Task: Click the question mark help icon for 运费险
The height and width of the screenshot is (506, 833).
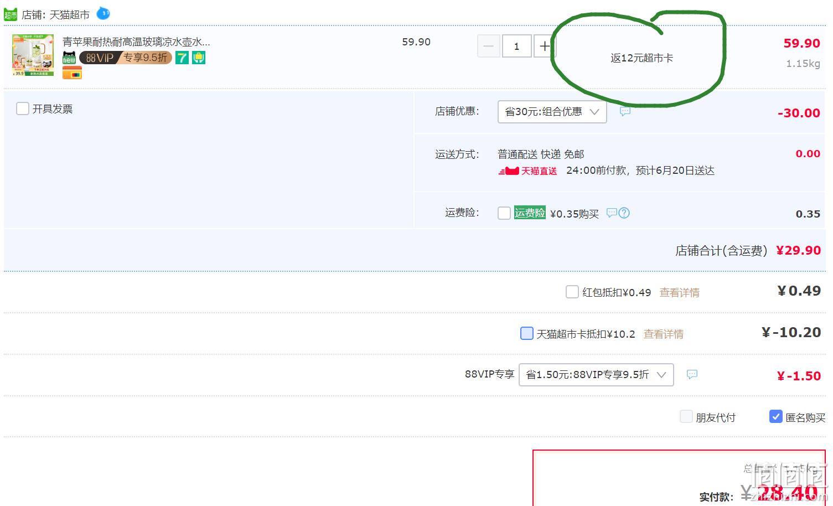Action: pos(624,213)
